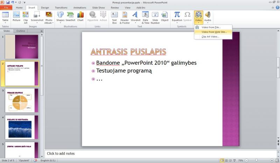Start Slide Show from status bar icon

pyautogui.click(x=234, y=161)
